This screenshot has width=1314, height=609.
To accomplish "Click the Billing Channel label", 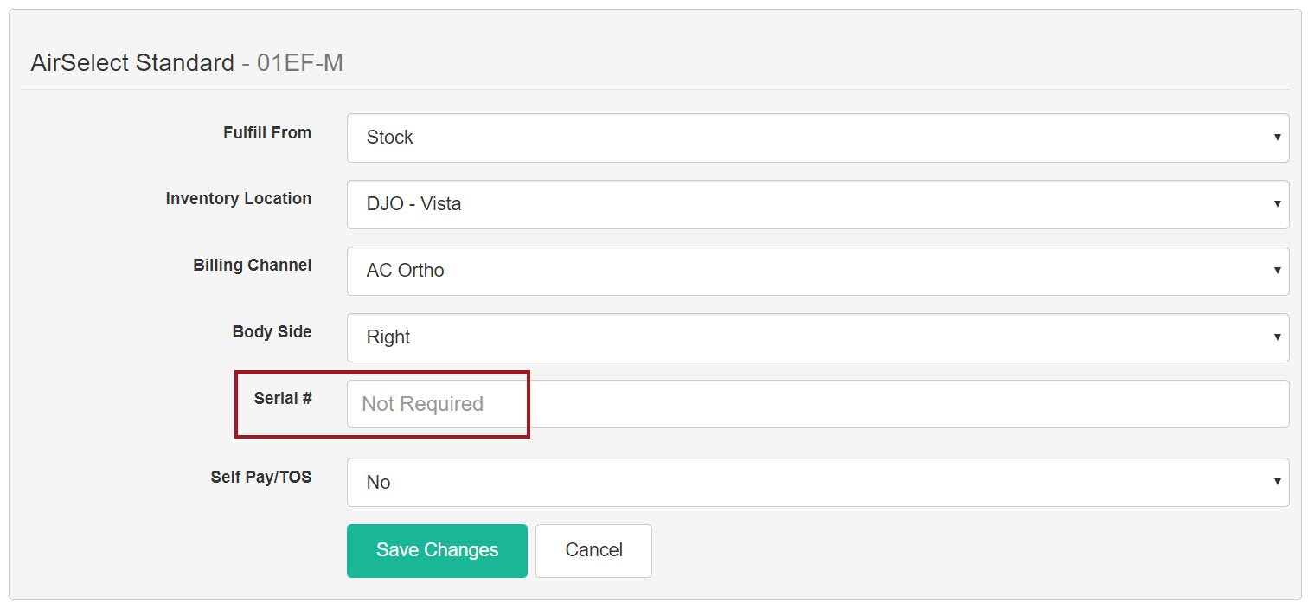I will [x=252, y=265].
